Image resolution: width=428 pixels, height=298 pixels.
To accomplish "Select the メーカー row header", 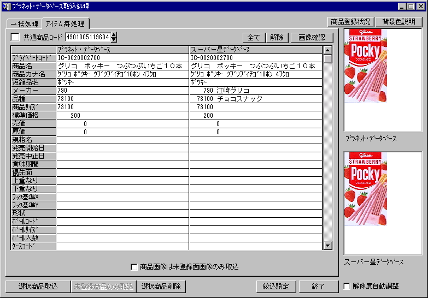I will pos(33,91).
